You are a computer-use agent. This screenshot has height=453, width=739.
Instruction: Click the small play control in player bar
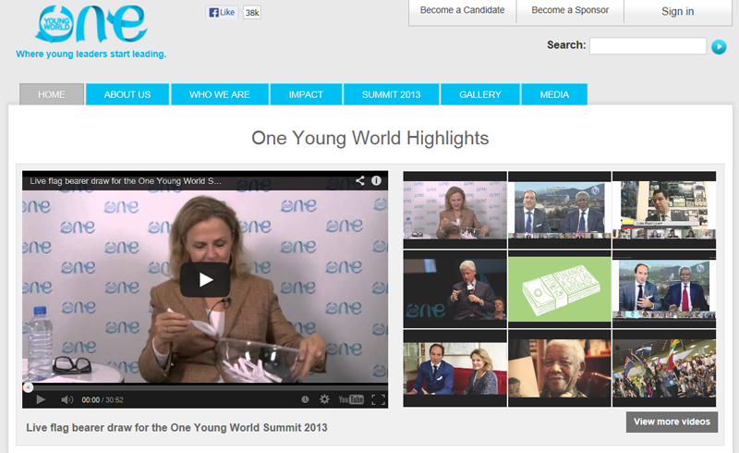[41, 399]
